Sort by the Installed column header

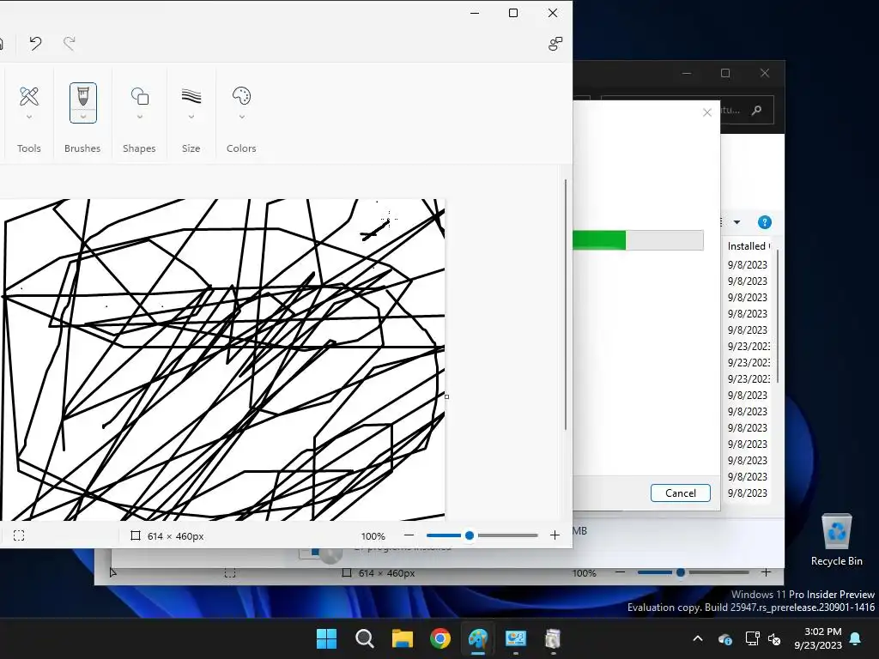749,246
